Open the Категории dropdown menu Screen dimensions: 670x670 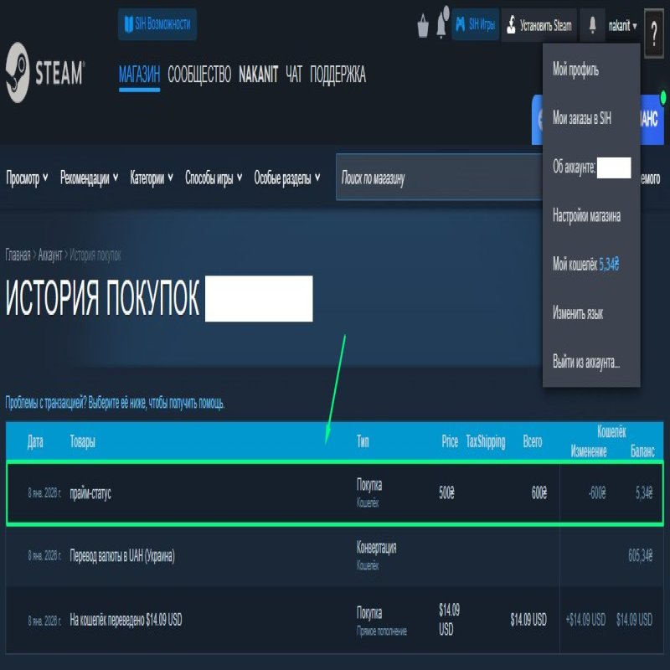coord(148,178)
